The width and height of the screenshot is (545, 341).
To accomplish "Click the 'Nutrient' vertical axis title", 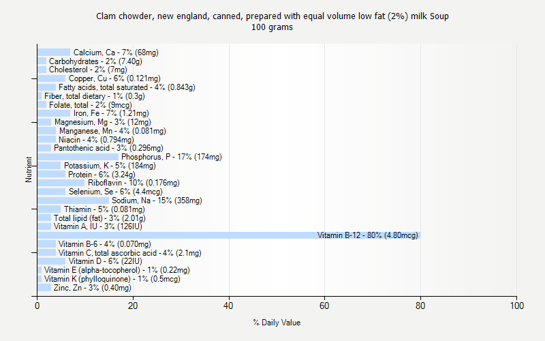I will pyautogui.click(x=28, y=170).
